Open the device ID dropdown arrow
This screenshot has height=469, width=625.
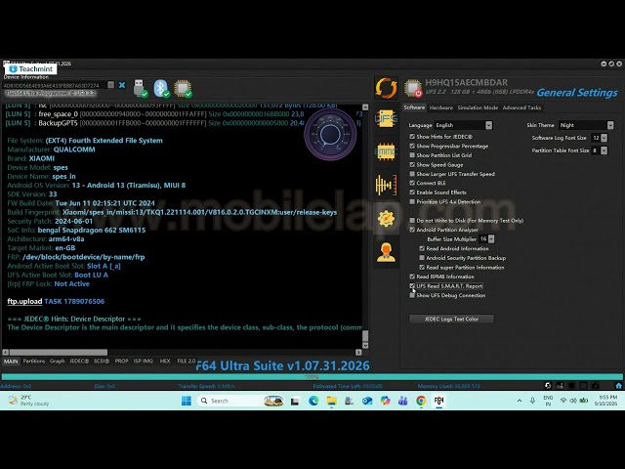tap(110, 85)
